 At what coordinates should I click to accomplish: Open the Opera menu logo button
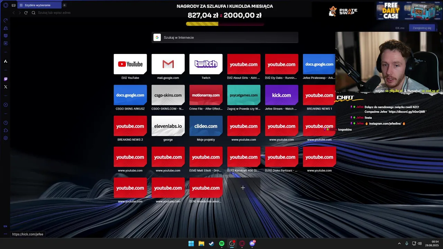tap(6, 5)
